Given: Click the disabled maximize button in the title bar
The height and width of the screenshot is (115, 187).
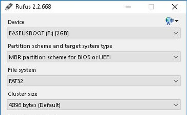Looking at the screenshot, I should (x=151, y=7).
